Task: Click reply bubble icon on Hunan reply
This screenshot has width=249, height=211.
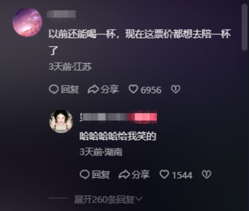Action: (x=85, y=174)
